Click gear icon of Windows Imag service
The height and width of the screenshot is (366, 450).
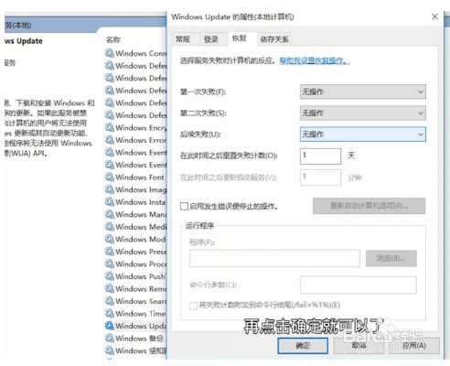pyautogui.click(x=110, y=189)
